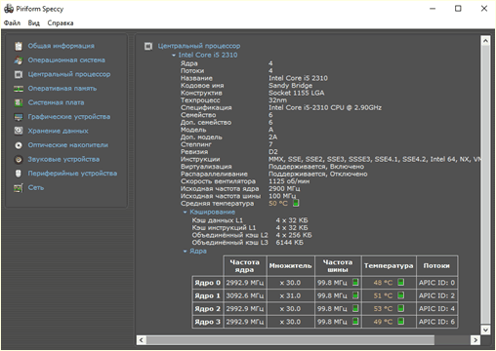The image size is (496, 351).
Task: Open Оперативная память section
Action: point(62,89)
